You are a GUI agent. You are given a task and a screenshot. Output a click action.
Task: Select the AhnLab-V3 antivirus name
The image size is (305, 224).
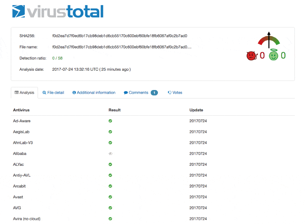[x=23, y=142]
